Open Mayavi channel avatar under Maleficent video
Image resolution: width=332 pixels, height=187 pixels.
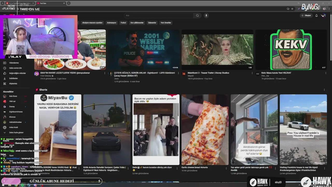(184, 74)
